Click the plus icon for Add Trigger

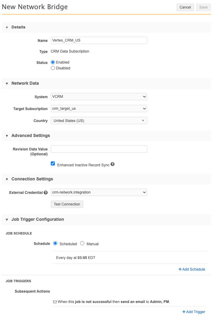(x=184, y=312)
